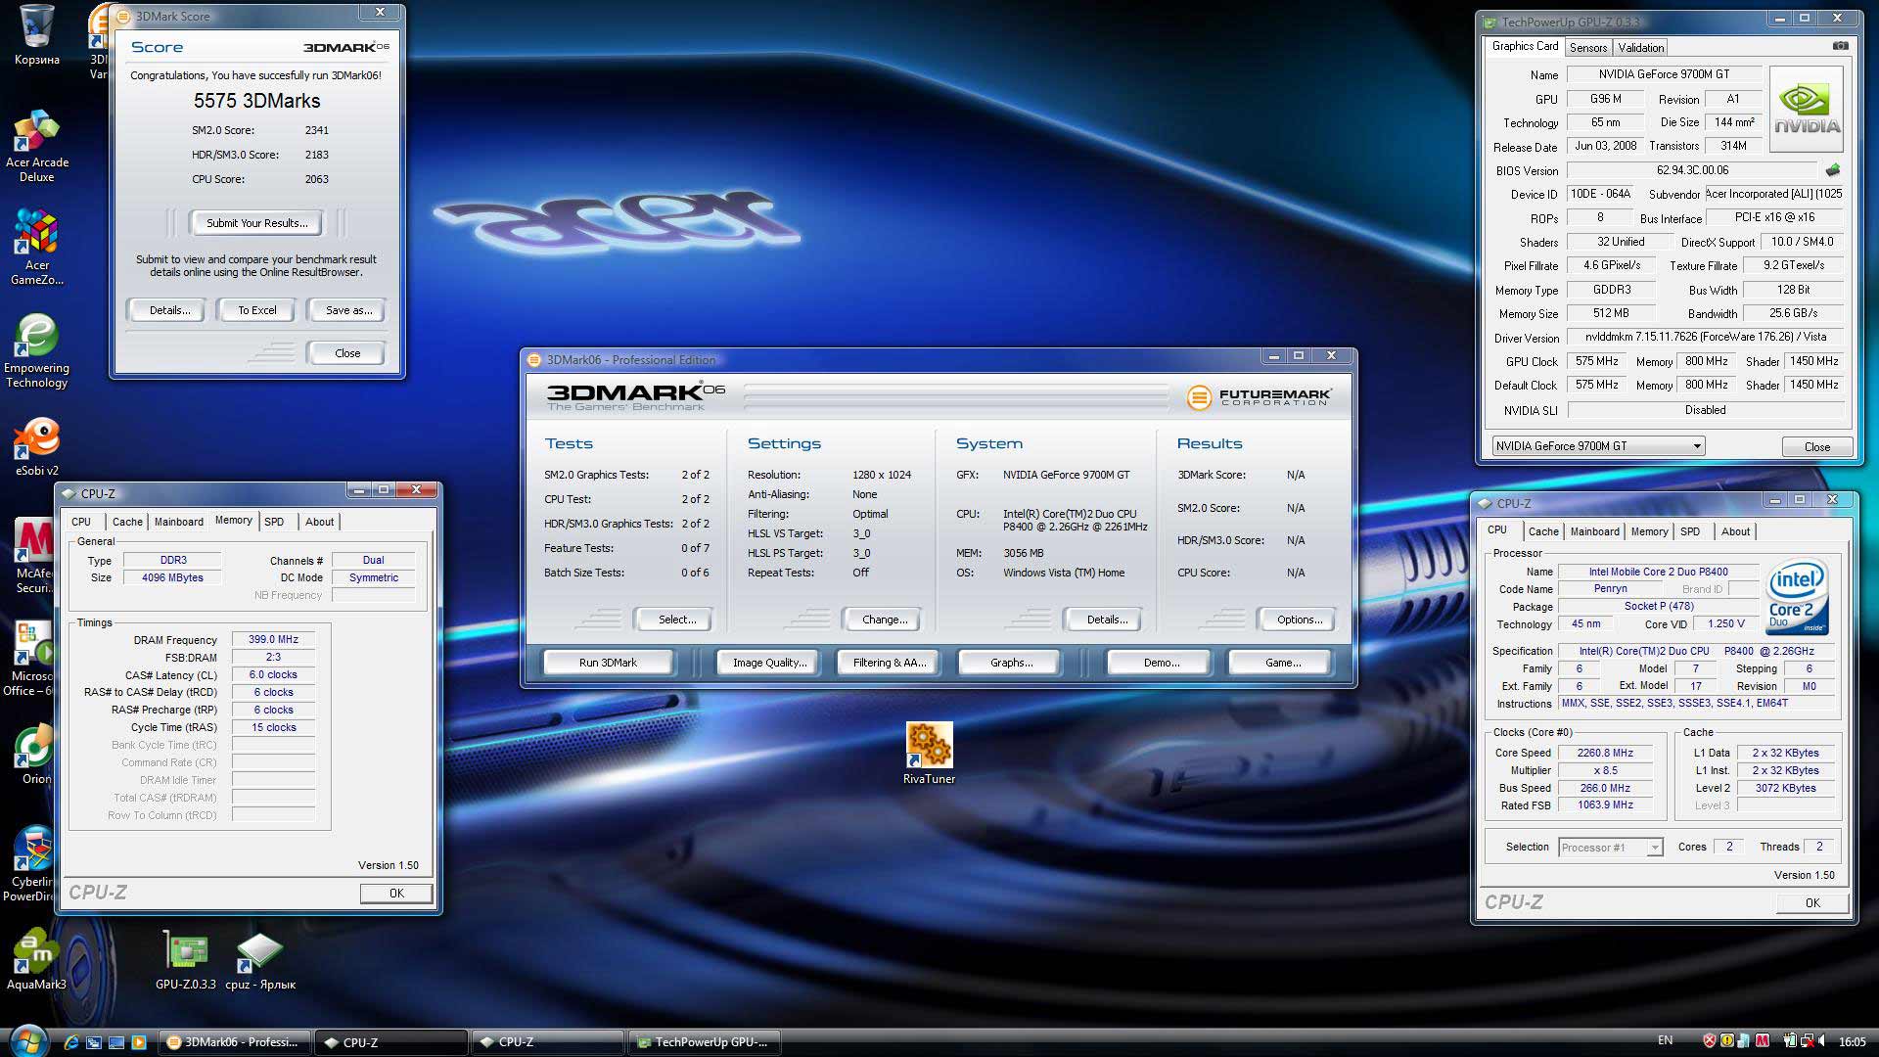Image resolution: width=1879 pixels, height=1057 pixels.
Task: Click the Intel Core 2 Duo logo in CPU-Z
Action: pos(1797,598)
